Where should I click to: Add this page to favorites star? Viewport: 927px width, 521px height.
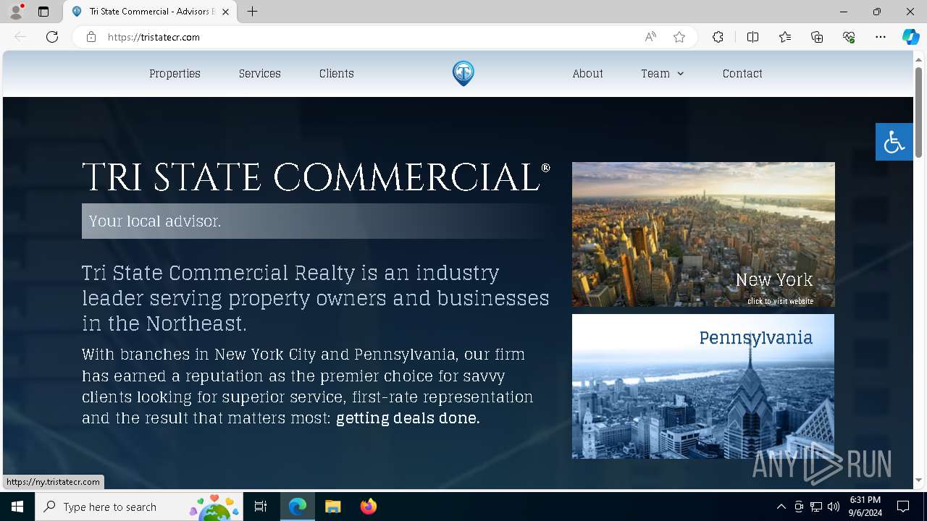[679, 37]
